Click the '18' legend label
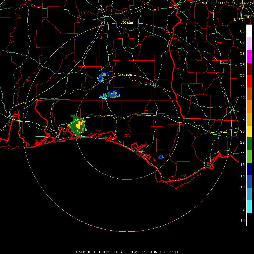This screenshot has width=254, height=254. (242, 165)
